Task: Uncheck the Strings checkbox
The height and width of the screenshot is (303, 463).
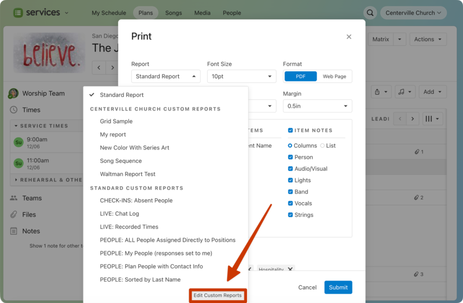Action: (291, 214)
